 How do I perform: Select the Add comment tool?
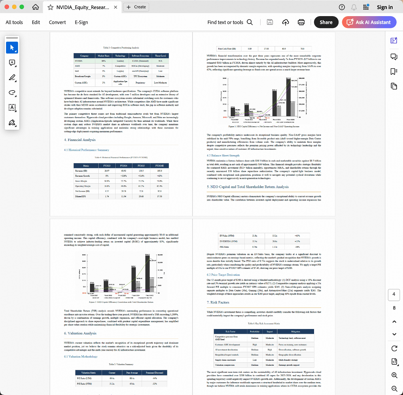coord(12,63)
